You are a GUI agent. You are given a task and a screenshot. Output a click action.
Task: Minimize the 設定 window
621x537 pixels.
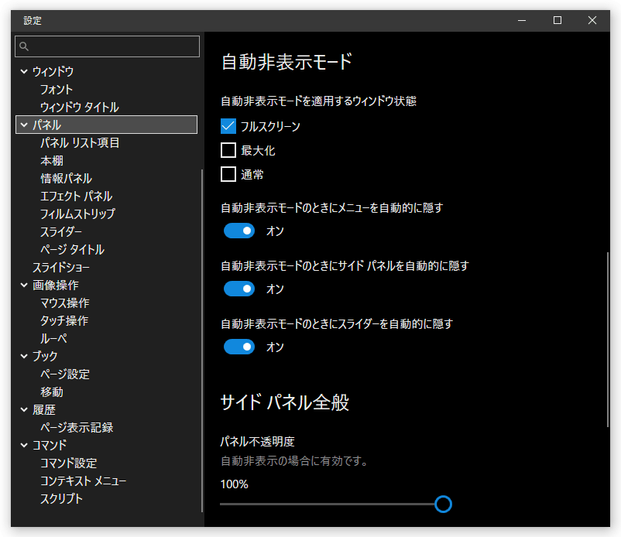coord(522,21)
